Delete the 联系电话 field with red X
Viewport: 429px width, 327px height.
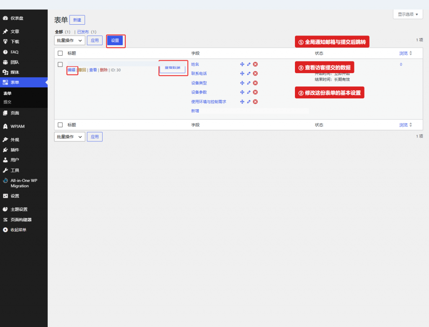[255, 74]
